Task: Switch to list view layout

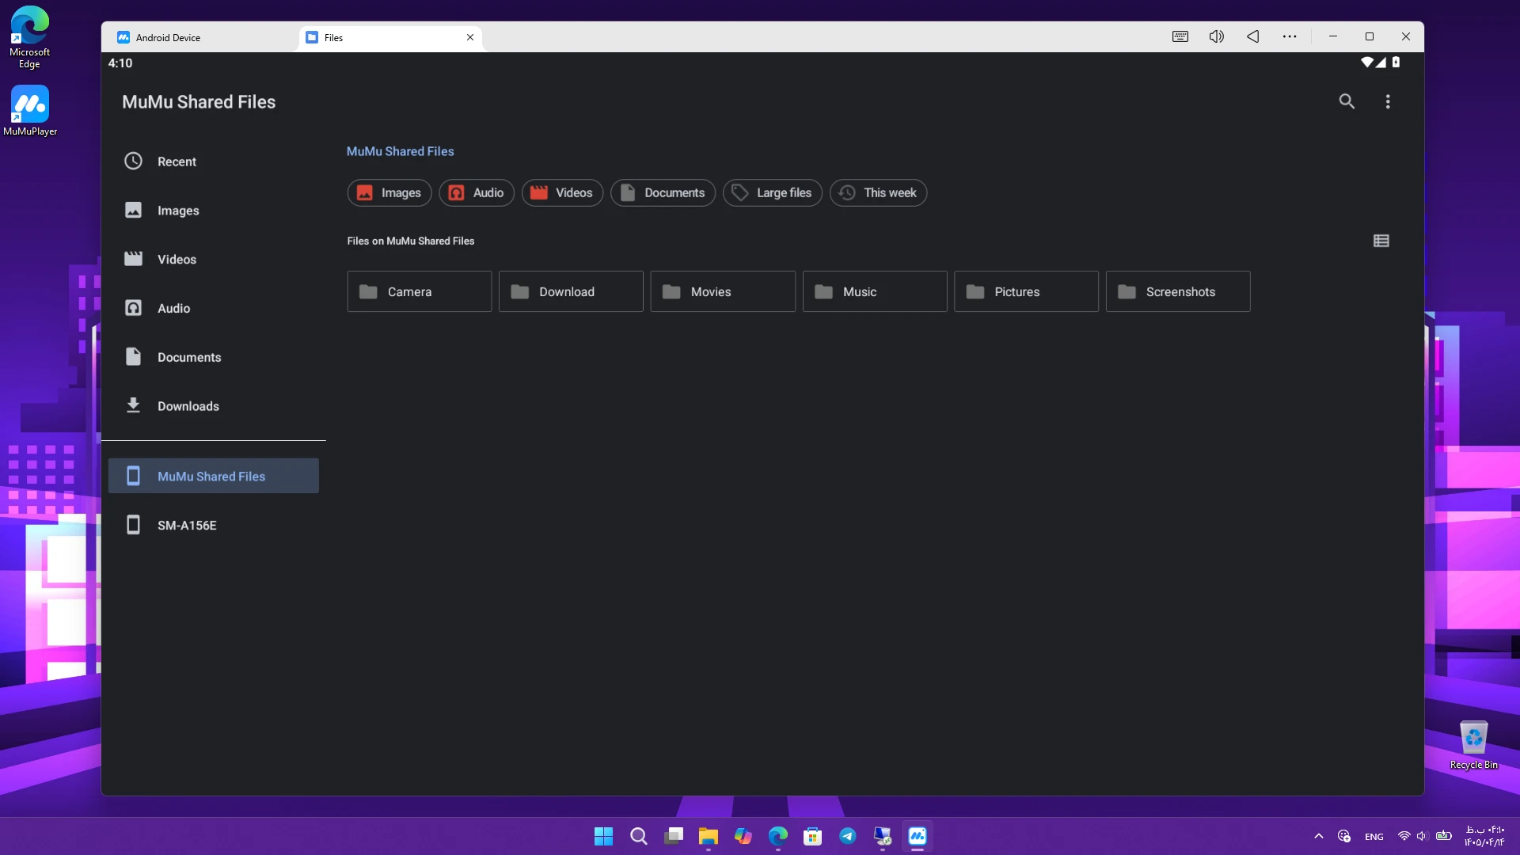Action: pyautogui.click(x=1381, y=241)
